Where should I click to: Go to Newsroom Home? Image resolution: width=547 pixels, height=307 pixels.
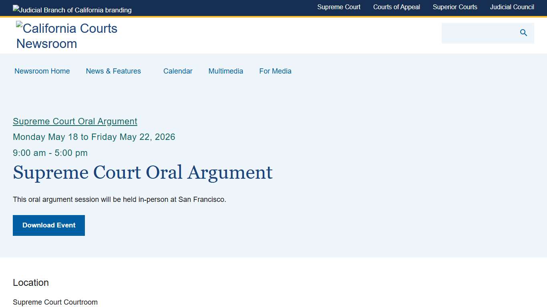[x=42, y=71]
